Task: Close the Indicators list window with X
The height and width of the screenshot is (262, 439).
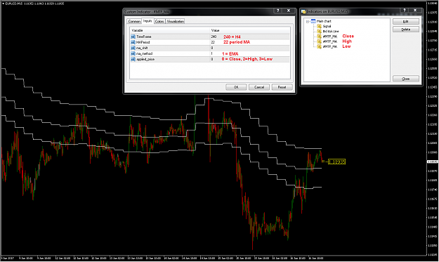Action: point(415,11)
